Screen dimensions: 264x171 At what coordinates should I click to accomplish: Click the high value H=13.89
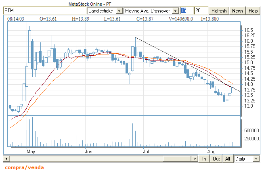80,19
